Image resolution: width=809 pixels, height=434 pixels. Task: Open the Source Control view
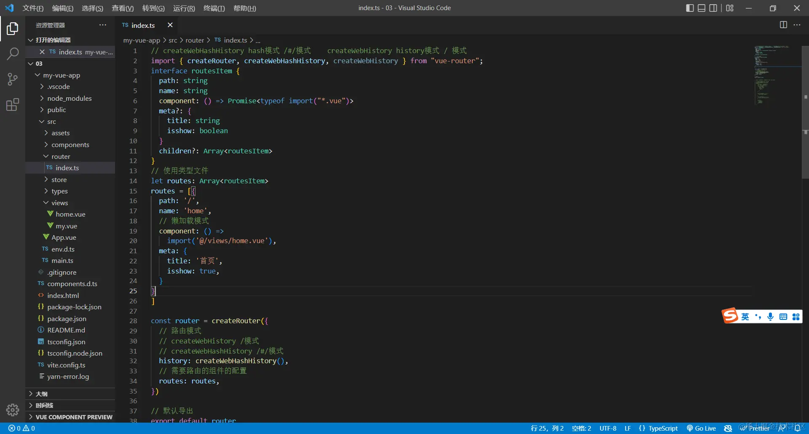point(13,79)
